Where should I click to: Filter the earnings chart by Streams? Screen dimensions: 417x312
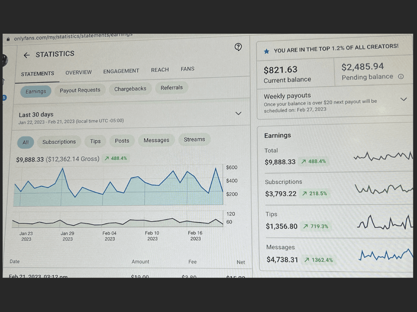pyautogui.click(x=194, y=139)
